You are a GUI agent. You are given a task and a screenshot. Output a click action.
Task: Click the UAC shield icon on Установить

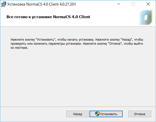pos(97,114)
